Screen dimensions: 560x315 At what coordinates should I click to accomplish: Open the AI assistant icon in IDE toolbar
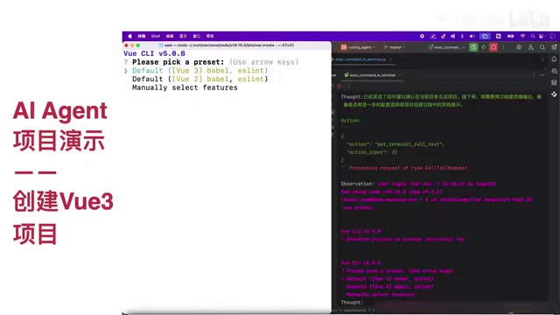point(519,47)
